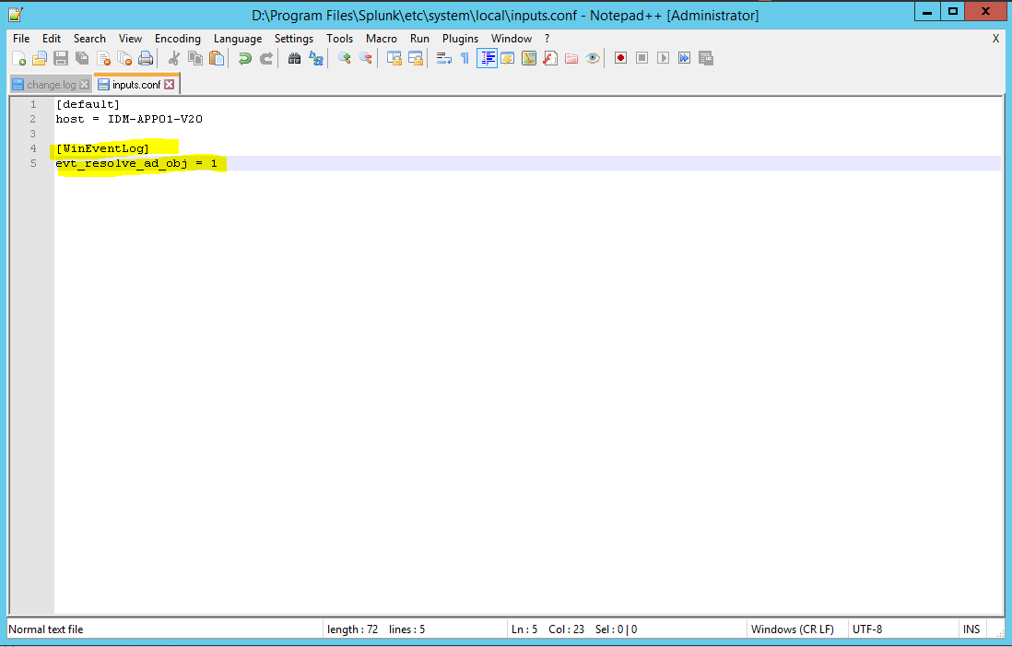Click the [WinEventLog] stanza line
This screenshot has width=1012, height=647.
point(102,148)
